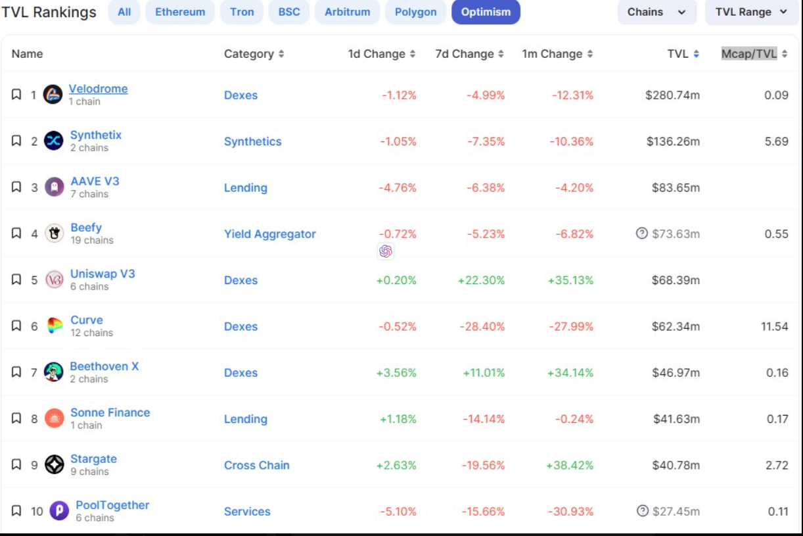The image size is (803, 536).
Task: Open the TVL Range dropdown
Action: pyautogui.click(x=752, y=12)
